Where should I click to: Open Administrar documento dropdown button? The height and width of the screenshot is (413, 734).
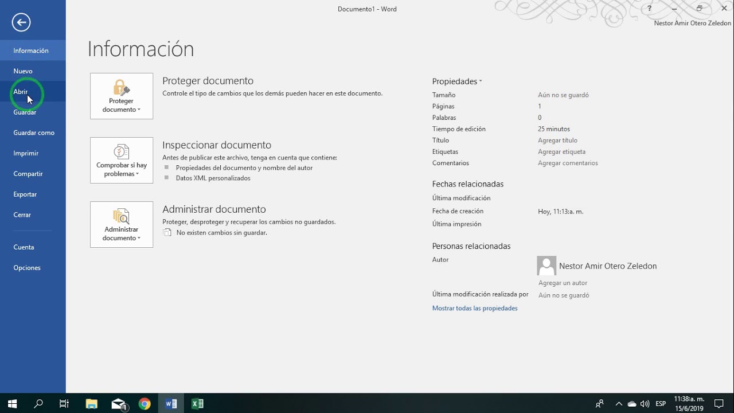click(122, 224)
